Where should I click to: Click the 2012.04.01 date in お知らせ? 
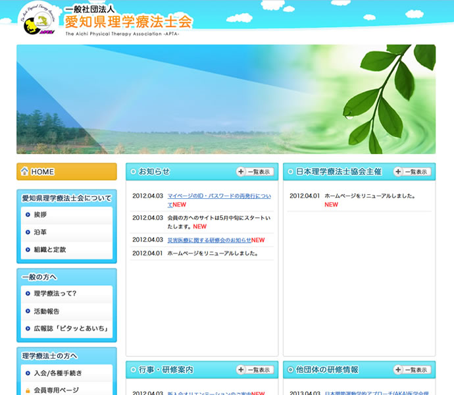pyautogui.click(x=147, y=253)
